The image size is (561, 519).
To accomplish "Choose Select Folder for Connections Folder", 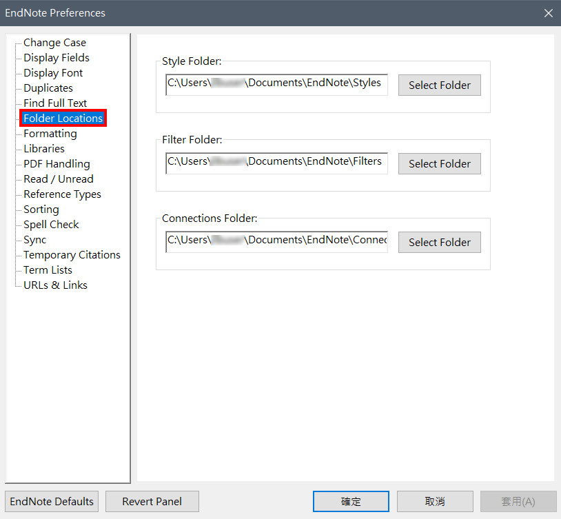I will pyautogui.click(x=439, y=243).
